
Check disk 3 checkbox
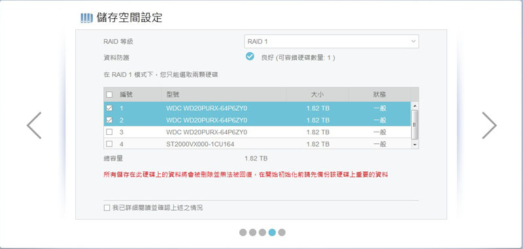point(109,132)
